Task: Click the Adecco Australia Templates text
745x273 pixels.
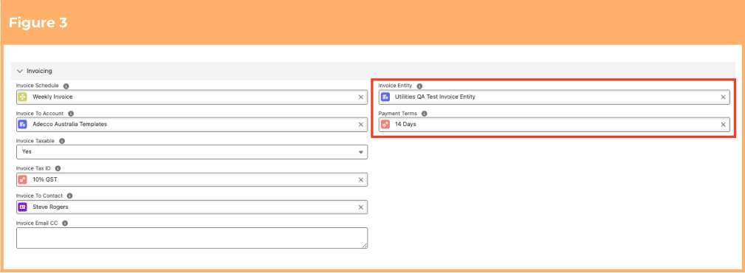Action: (x=70, y=125)
